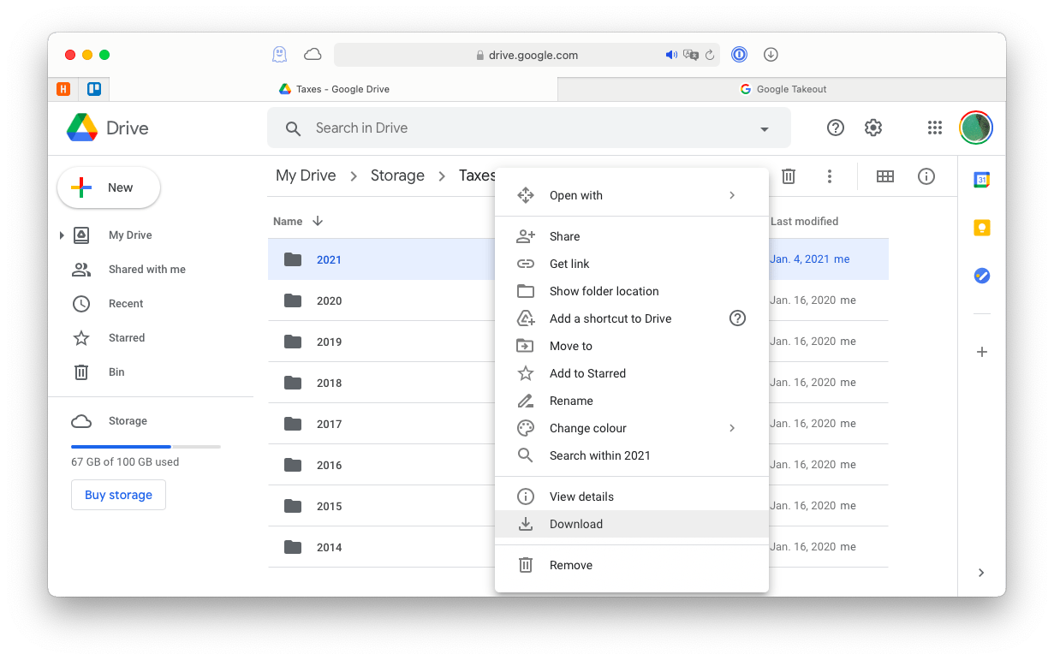Open Google Calendar side panel icon
This screenshot has width=1054, height=660.
(982, 180)
